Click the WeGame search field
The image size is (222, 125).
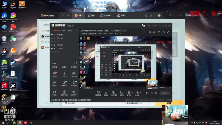[x=46, y=25]
